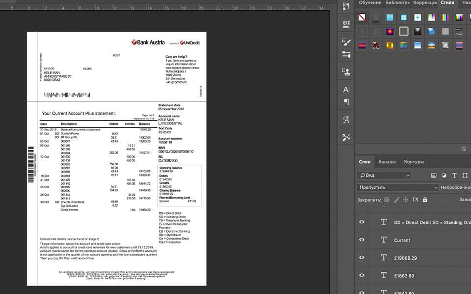Apply the sunburst red-yellow style swatch
The height and width of the screenshot is (294, 471).
coord(390,31)
